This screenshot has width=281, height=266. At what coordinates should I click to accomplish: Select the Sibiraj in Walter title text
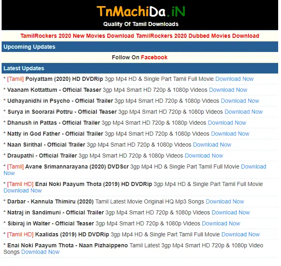pyautogui.click(x=51, y=223)
